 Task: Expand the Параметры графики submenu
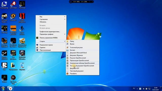pyautogui.click(x=51, y=34)
